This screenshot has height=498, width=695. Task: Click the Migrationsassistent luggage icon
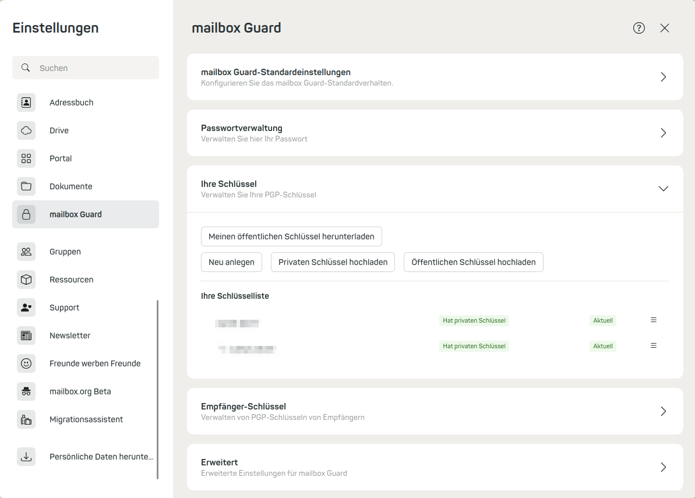pyautogui.click(x=26, y=419)
